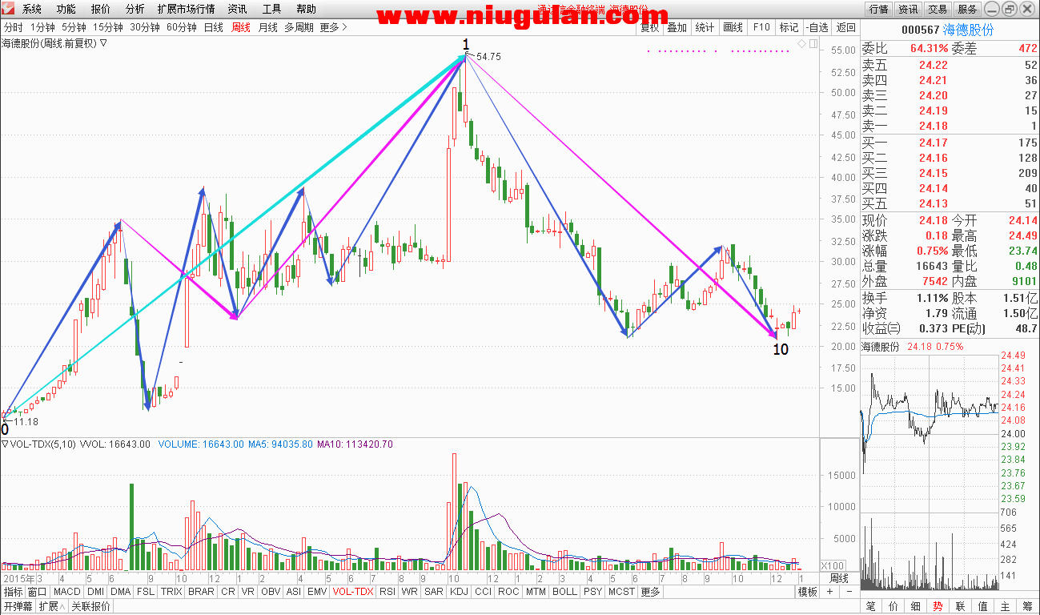This screenshot has height=615, width=1040.
Task: Select the BOLL indicator tab
Action: 564,592
